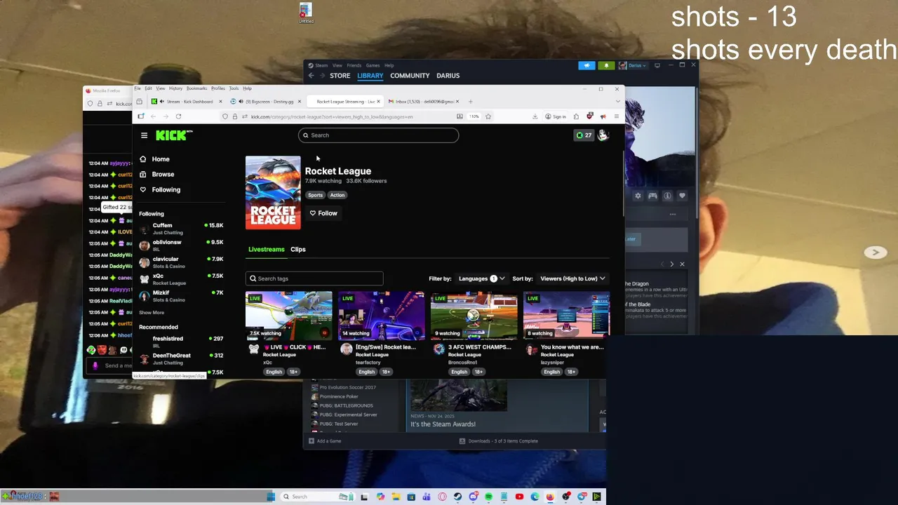Open the tearfactory stream thumbnail

(381, 315)
